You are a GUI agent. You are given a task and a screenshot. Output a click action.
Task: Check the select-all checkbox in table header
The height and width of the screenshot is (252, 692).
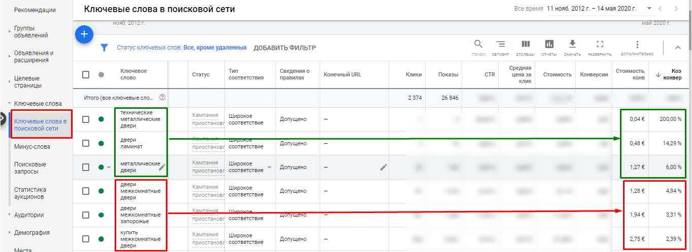[x=86, y=74]
